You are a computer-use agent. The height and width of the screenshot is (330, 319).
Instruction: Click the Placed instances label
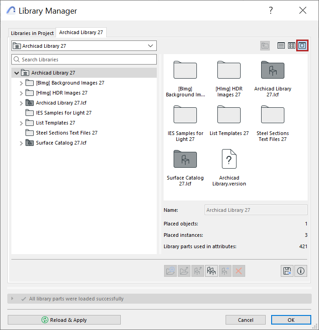(x=183, y=235)
